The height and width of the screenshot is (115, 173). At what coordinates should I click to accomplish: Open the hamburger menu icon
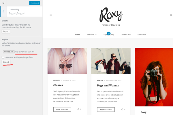(x=51, y=15)
